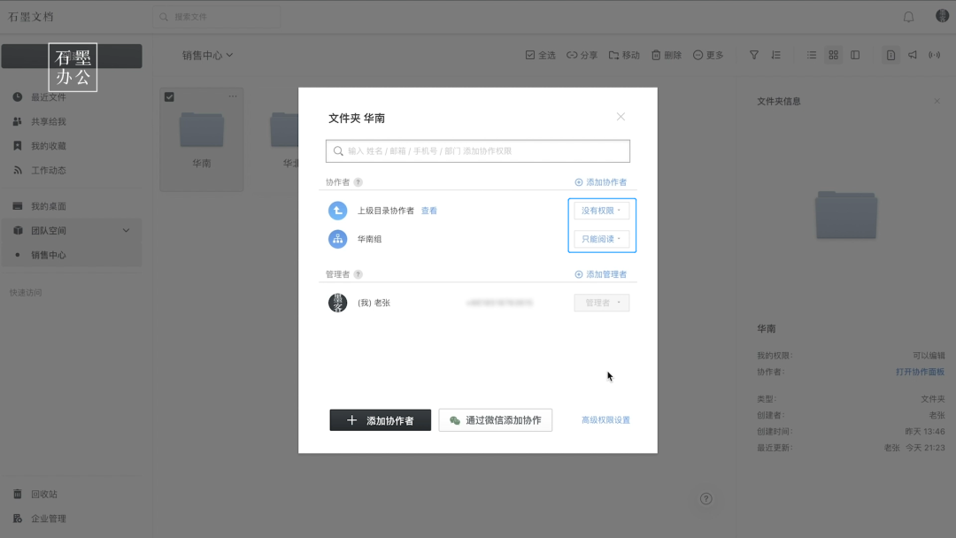
Task: Click 更多 for more toolbar options
Action: click(x=709, y=54)
